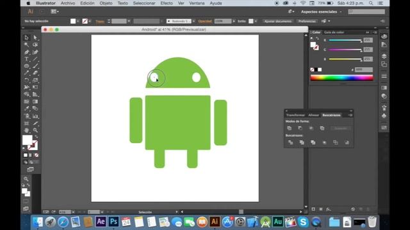The image size is (410, 230).
Task: Select the Zoom tool in tools panel
Action: pos(35,130)
